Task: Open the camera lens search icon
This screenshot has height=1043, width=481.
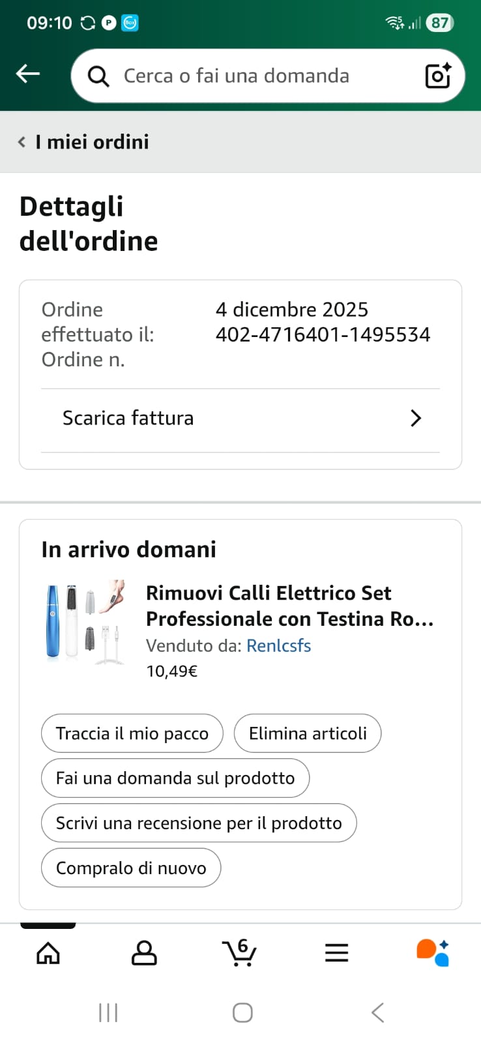Action: click(x=438, y=76)
